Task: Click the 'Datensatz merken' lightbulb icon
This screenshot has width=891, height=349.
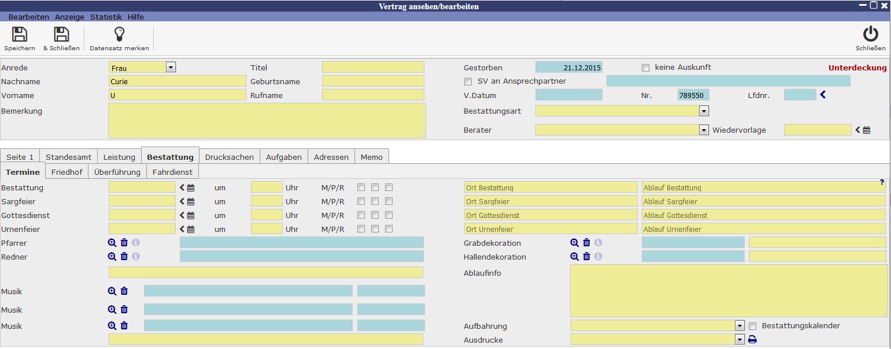Action: [119, 35]
